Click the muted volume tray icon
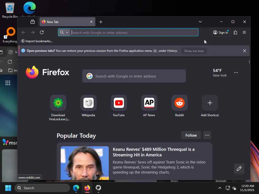 point(234,188)
